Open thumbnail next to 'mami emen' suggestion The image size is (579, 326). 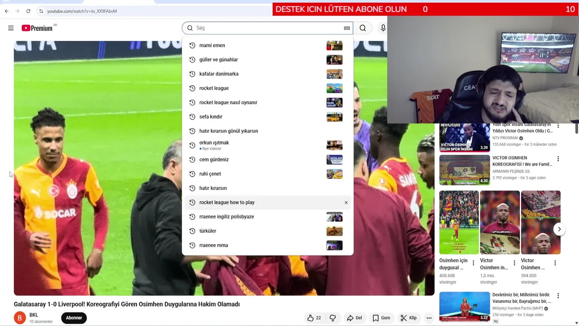(334, 45)
